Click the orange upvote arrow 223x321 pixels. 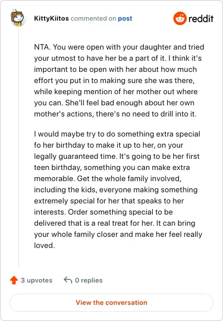(14, 280)
